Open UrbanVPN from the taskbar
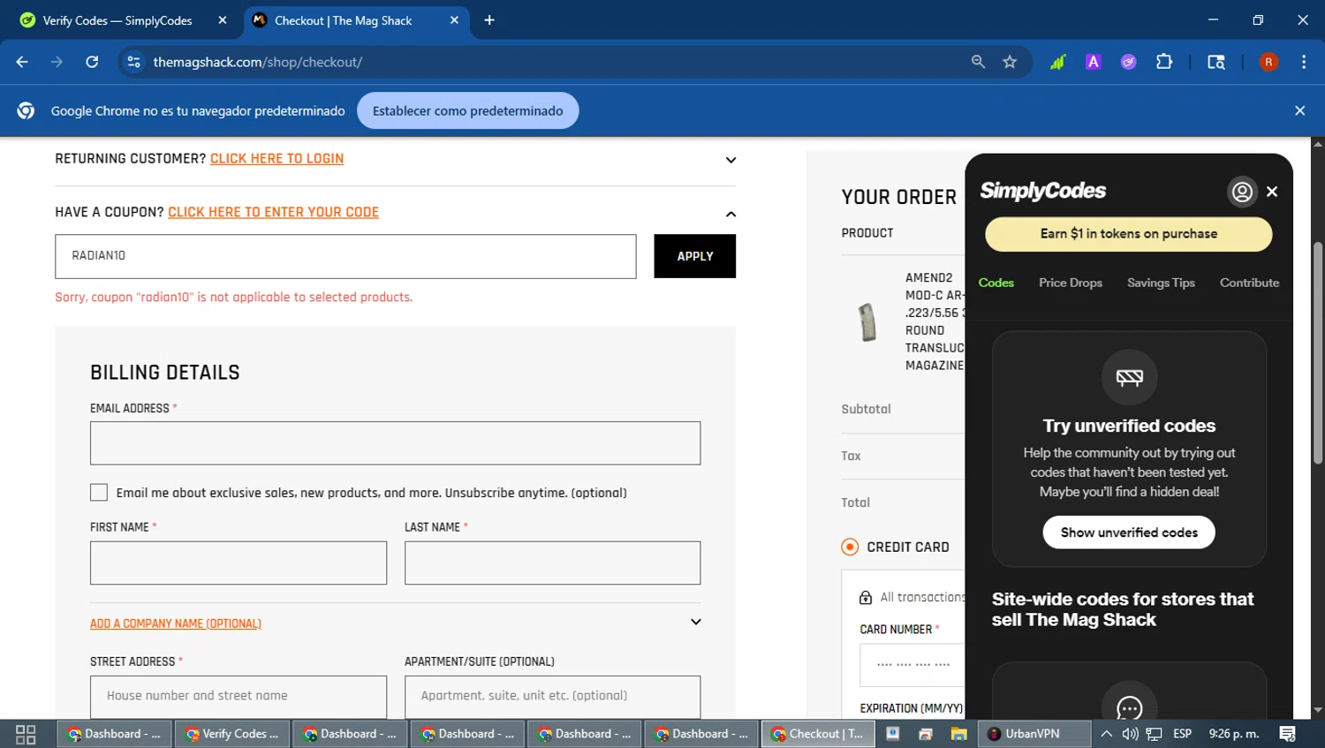1325x748 pixels. (1033, 734)
